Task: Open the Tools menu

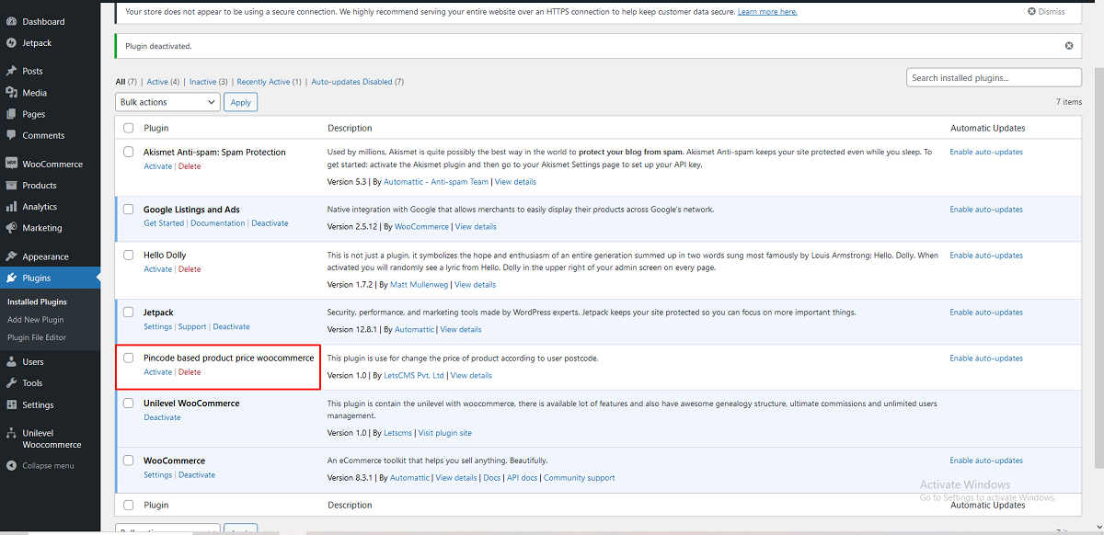Action: click(33, 382)
